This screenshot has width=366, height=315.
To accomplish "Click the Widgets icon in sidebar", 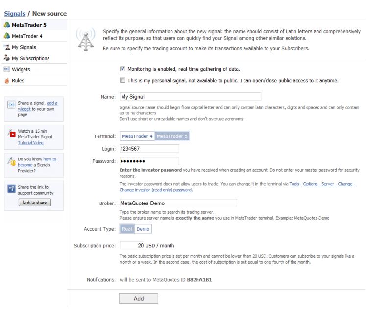I will coord(7,69).
